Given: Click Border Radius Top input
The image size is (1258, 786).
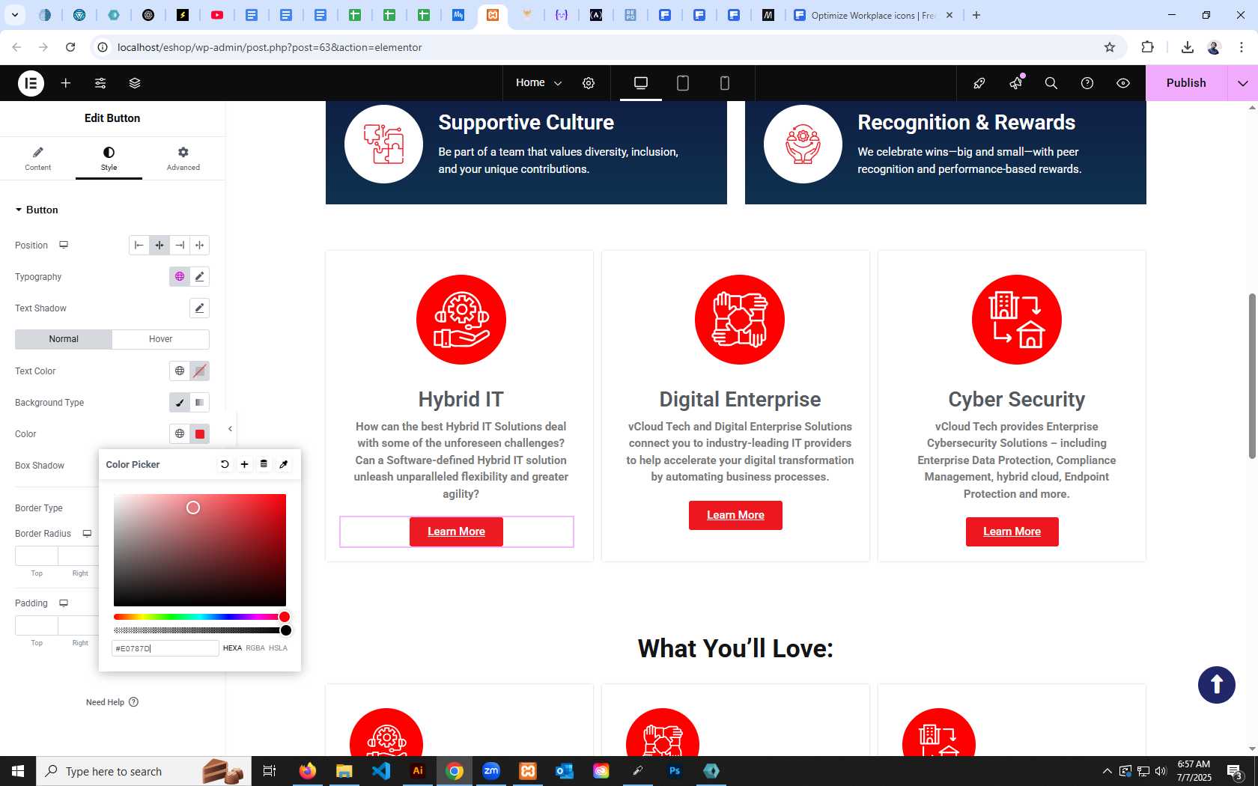Looking at the screenshot, I should click(37, 555).
